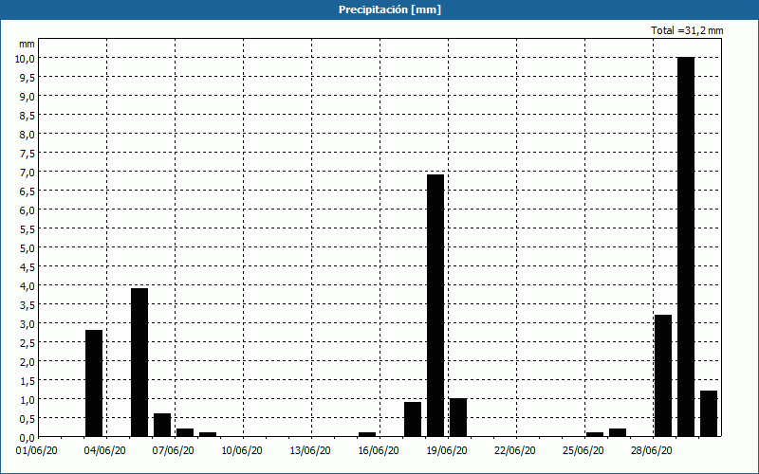Click the 2,5 y-axis label

pyautogui.click(x=28, y=342)
